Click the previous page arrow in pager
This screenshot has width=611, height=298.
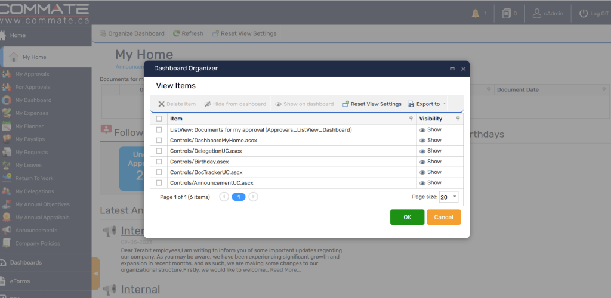point(224,197)
